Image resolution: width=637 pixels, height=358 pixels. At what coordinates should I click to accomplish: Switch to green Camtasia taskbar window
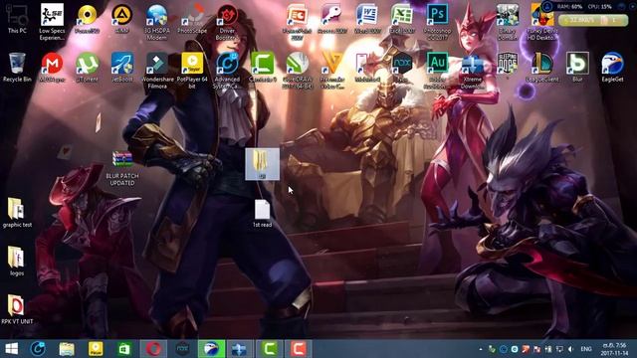point(269,349)
